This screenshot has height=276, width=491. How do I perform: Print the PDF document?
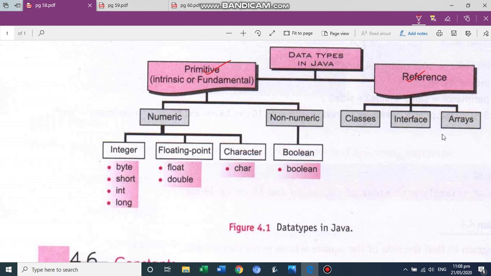[x=439, y=33]
